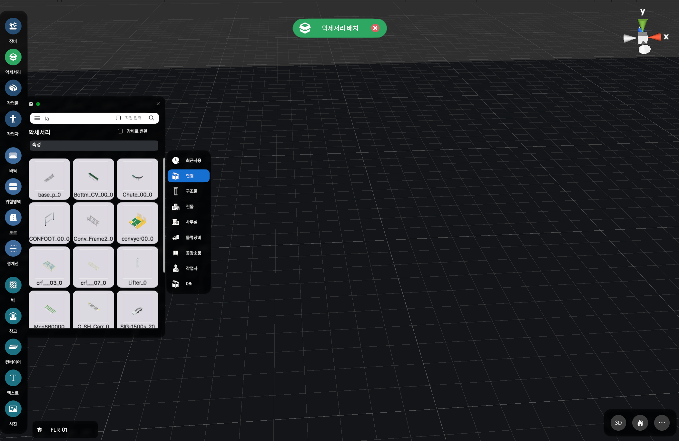This screenshot has width=679, height=441.
Task: Select the 장비 equipment tool icon
Action: (13, 26)
